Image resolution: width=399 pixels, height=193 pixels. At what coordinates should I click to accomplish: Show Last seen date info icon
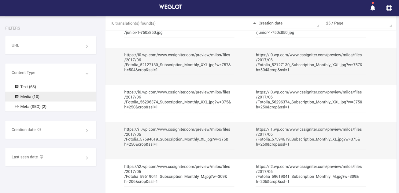click(x=42, y=157)
